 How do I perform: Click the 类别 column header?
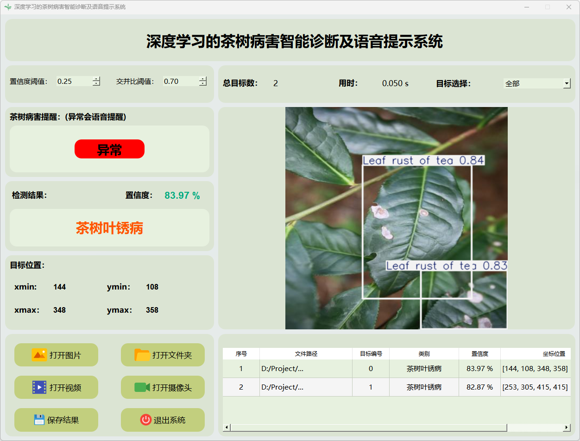pos(424,353)
